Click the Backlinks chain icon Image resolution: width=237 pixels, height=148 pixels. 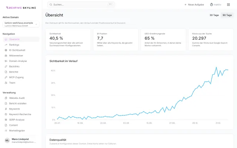(6, 67)
